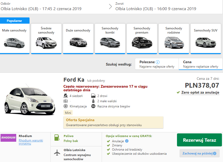Click the airplane icon by Olbia Lotnisko
Screen dimensions: 223x162
pos(57,153)
